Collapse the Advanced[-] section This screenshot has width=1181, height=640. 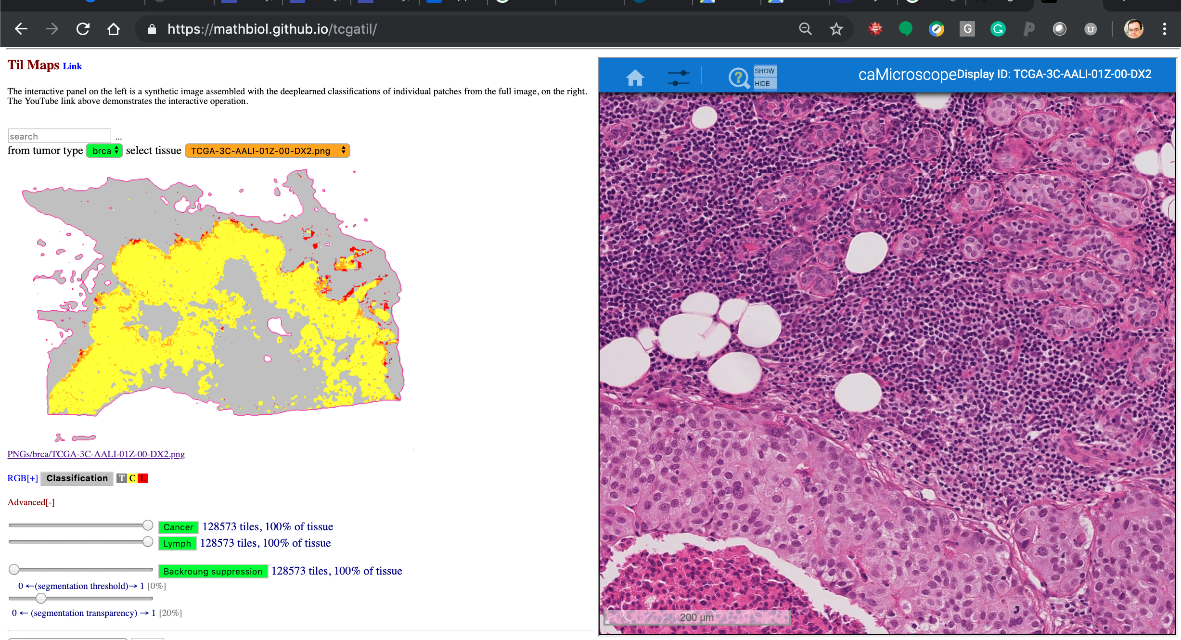point(31,502)
